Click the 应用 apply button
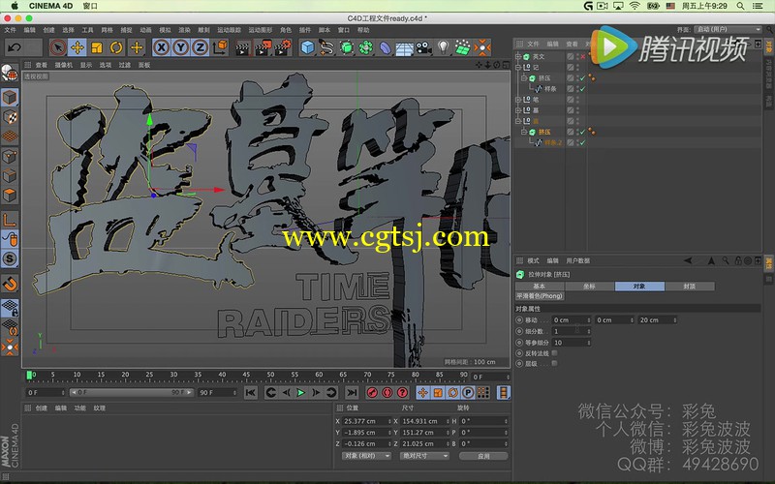The height and width of the screenshot is (484, 775). (x=483, y=456)
